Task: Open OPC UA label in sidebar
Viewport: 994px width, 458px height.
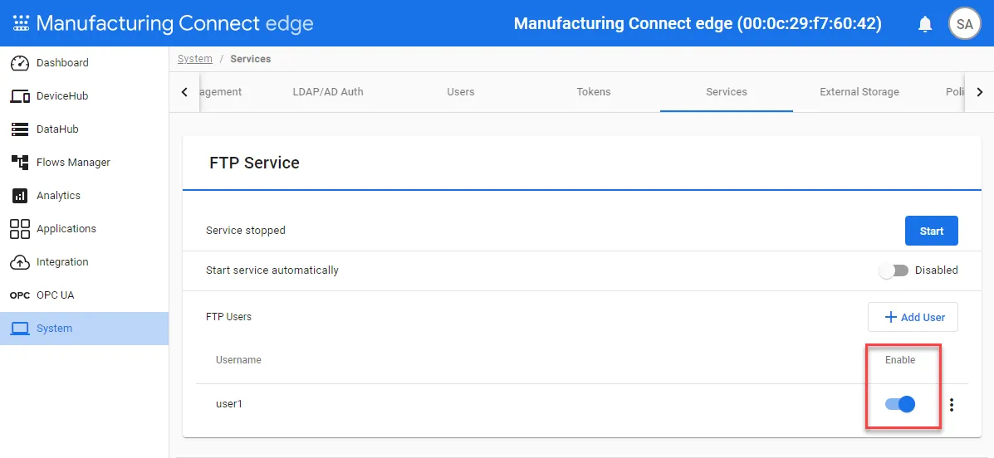Action: 55,295
